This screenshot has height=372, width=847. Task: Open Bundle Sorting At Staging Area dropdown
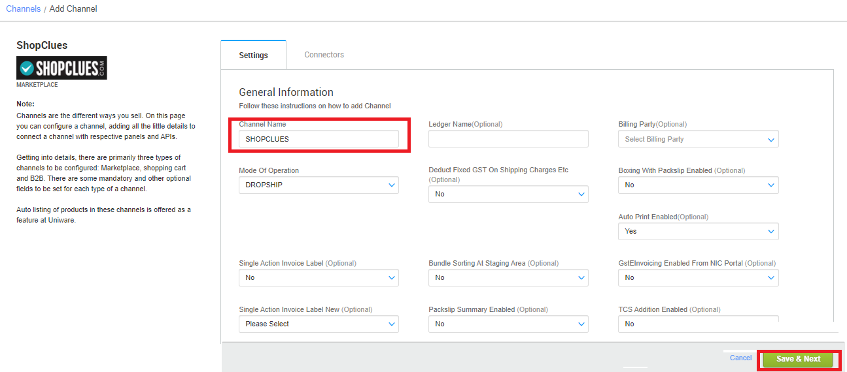[508, 277]
